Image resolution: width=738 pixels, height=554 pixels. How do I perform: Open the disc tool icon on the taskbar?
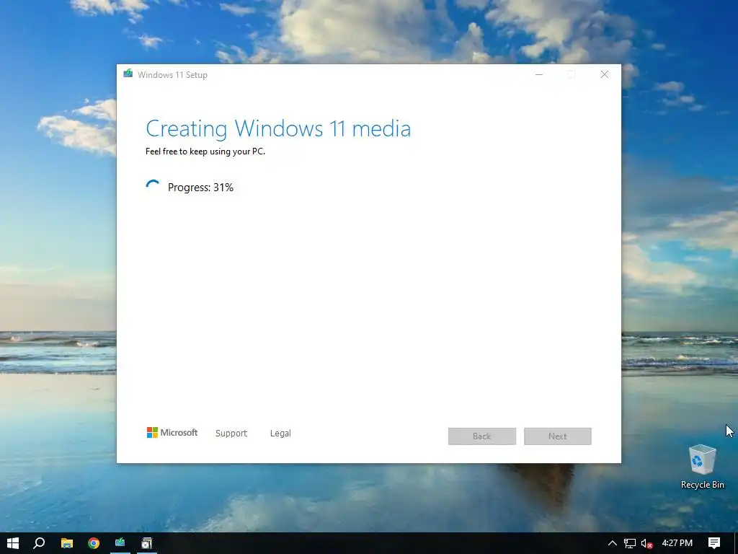tap(147, 543)
